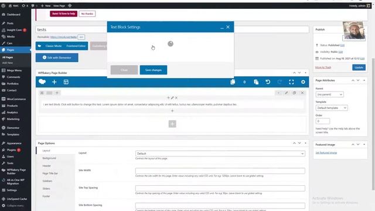The width and height of the screenshot is (375, 211).
Task: Edit this row with pencil icon
Action: pos(287,93)
